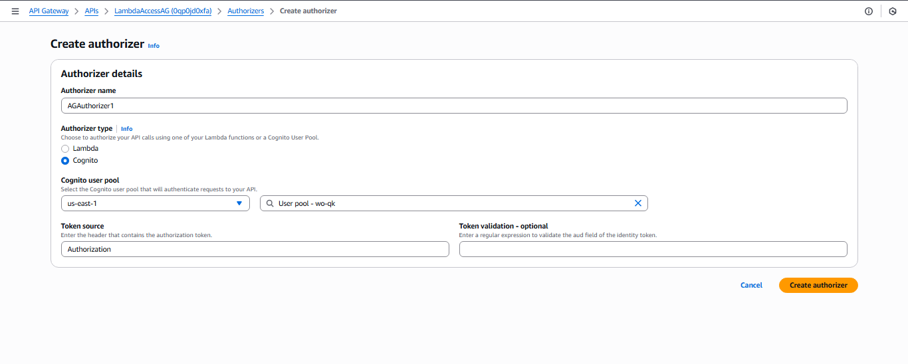Viewport: 908px width, 364px height.
Task: Open LambdaAccessAG (0qp0jd0xfa) breadcrumb
Action: coord(163,11)
